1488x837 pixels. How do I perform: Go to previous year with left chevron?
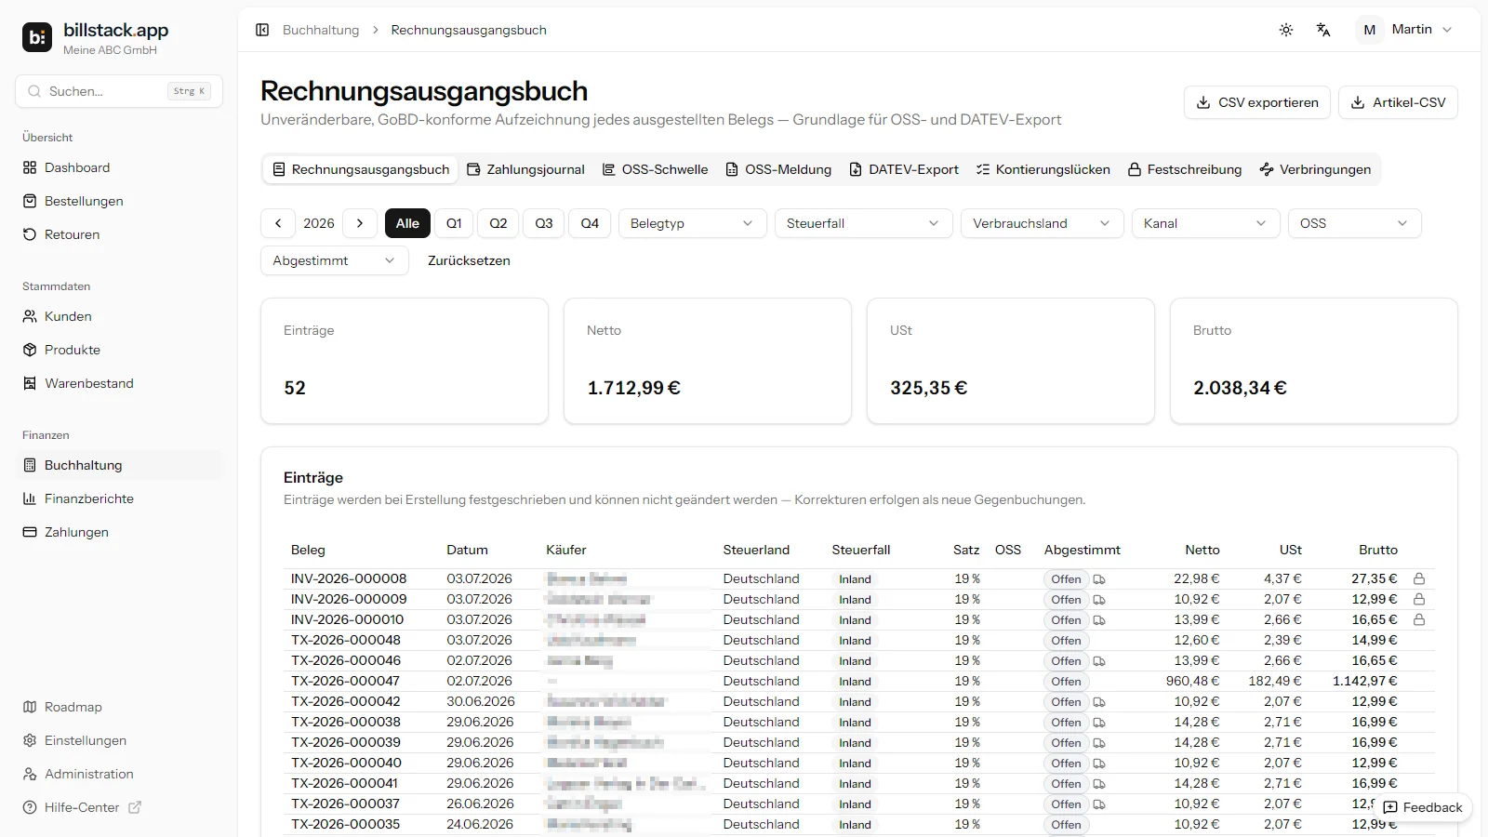278,223
